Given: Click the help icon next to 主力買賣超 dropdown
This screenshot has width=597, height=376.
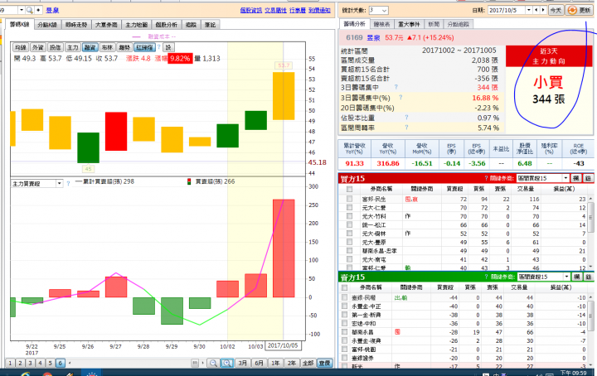Looking at the screenshot, I should click(68, 184).
